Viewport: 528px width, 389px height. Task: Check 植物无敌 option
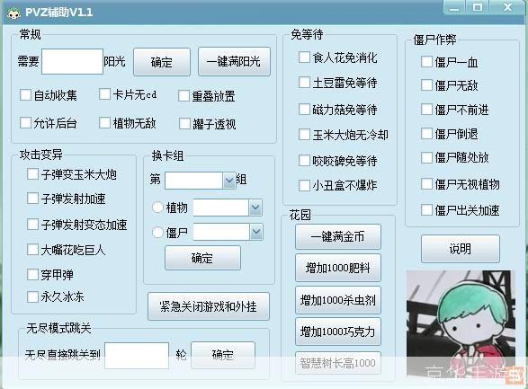pos(104,123)
